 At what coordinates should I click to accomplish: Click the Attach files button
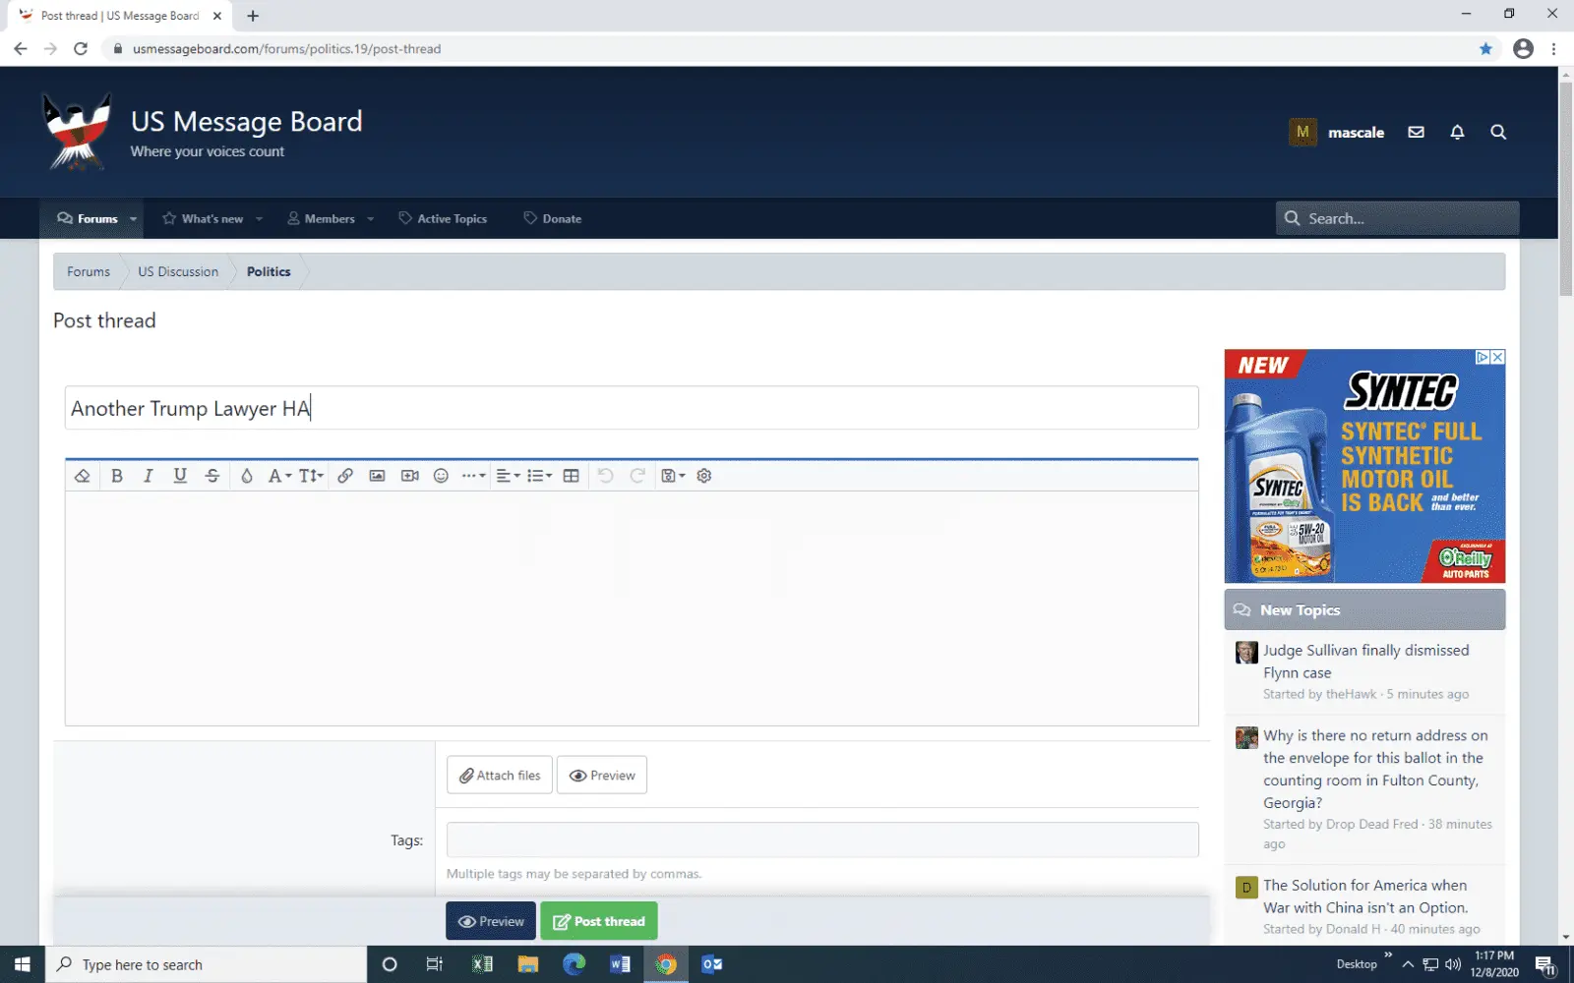(500, 775)
